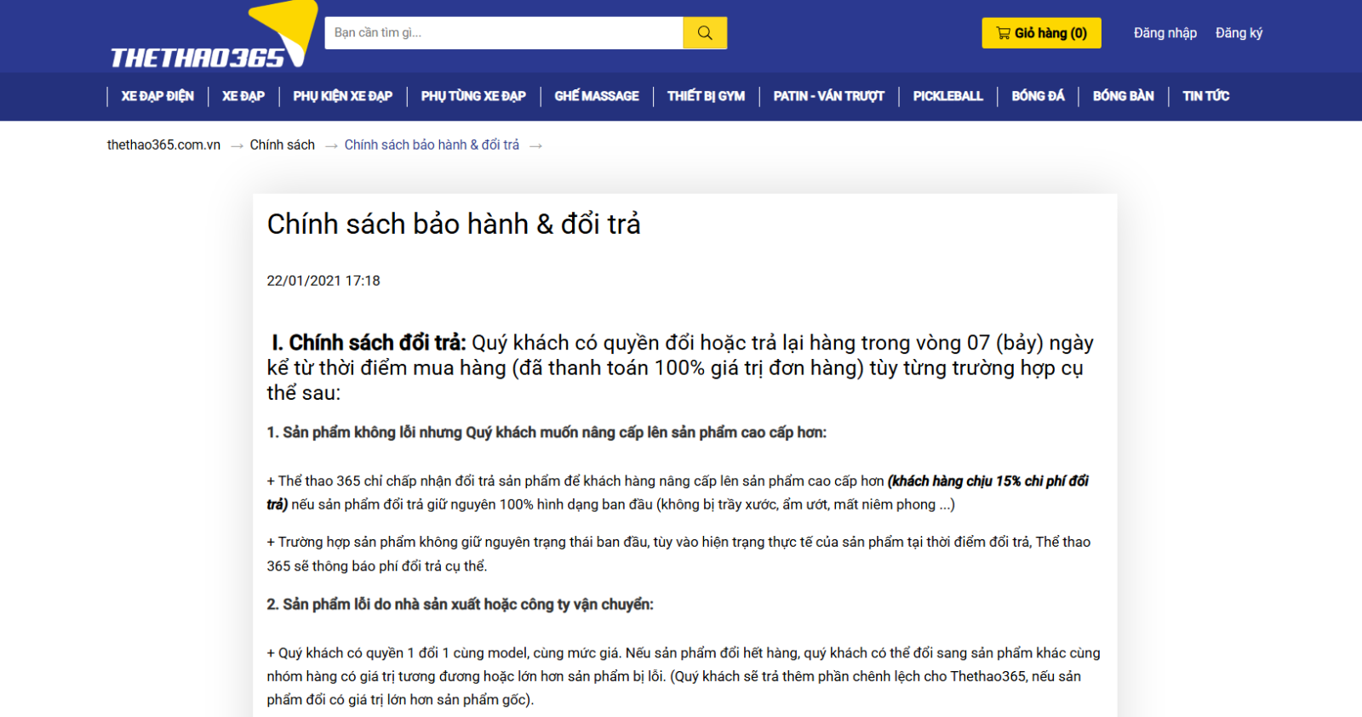This screenshot has height=717, width=1362.
Task: Select the XE ĐẠP ĐIỆN menu
Action: (x=157, y=96)
